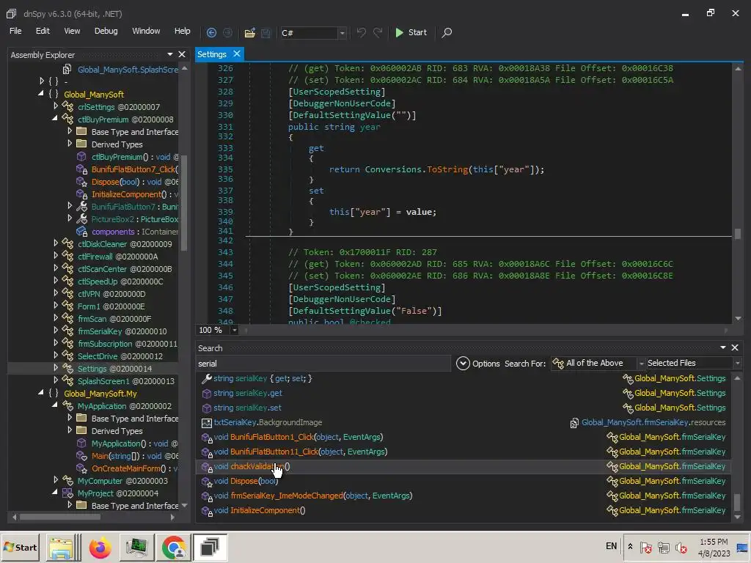The image size is (751, 563).
Task: Select the Settings document tab
Action: point(212,54)
